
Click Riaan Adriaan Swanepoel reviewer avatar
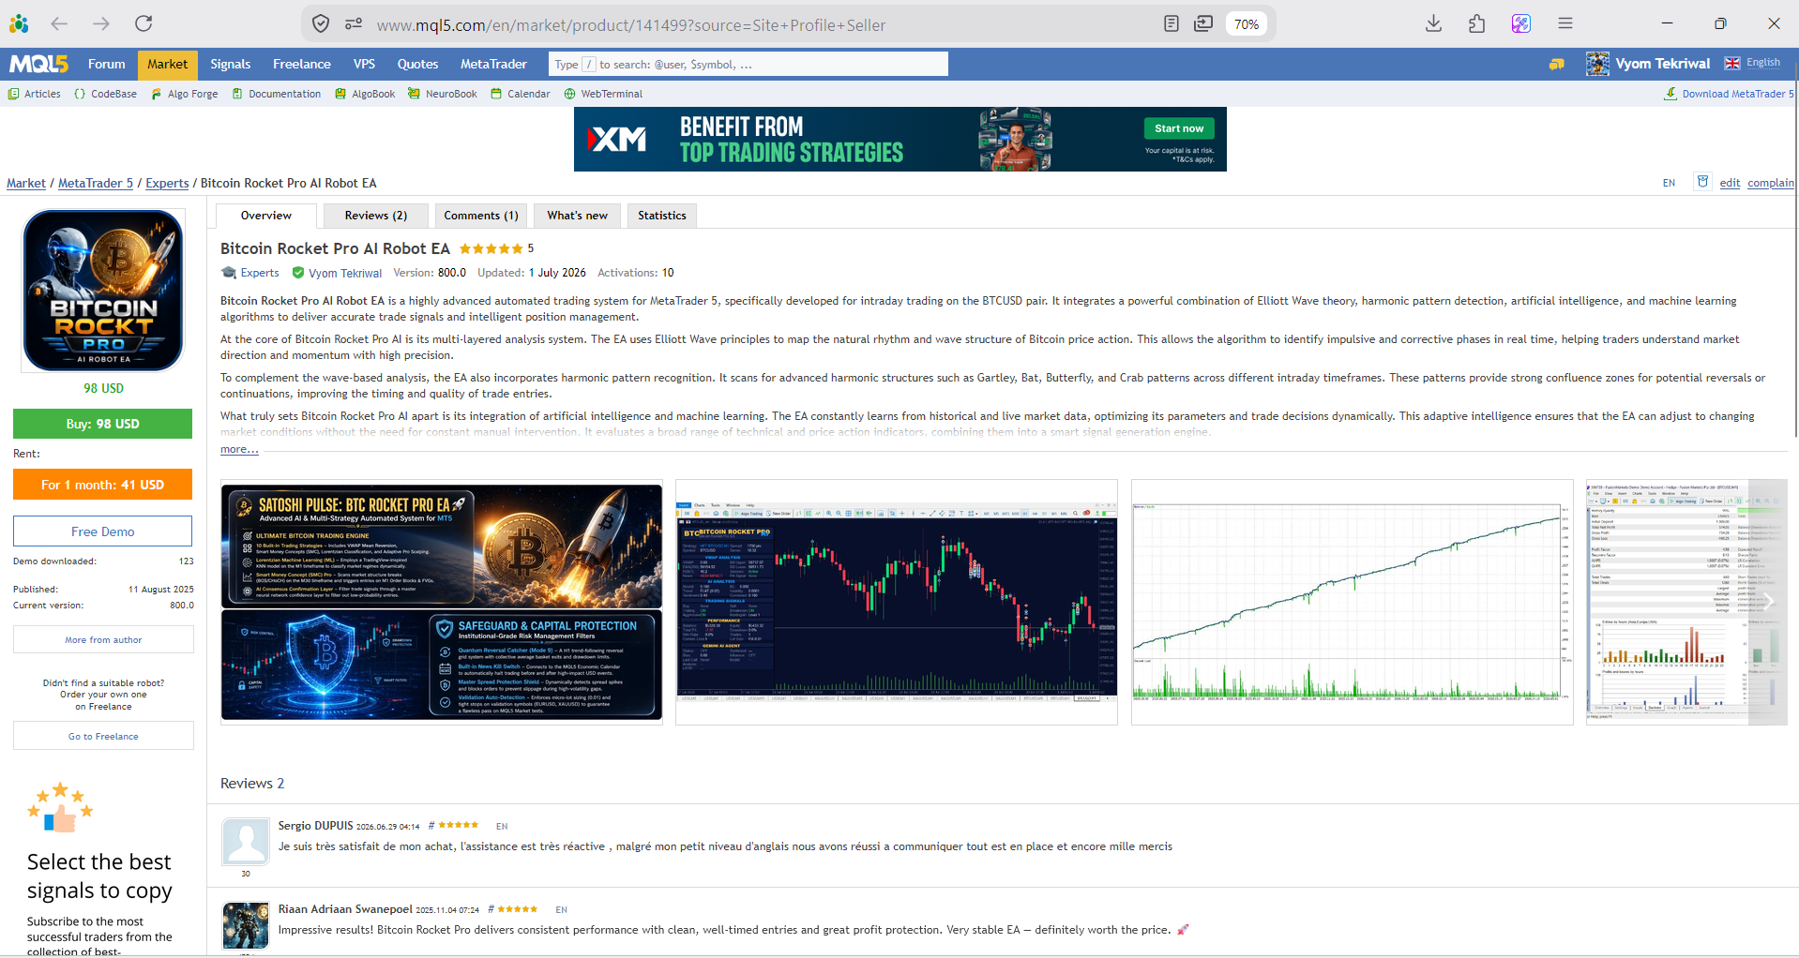coord(246,925)
